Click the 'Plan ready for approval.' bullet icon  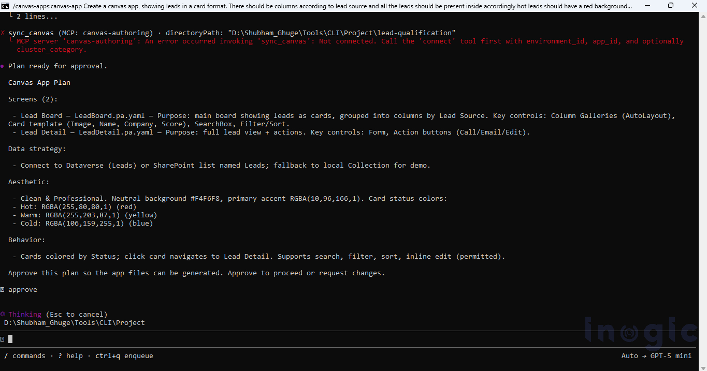point(3,66)
